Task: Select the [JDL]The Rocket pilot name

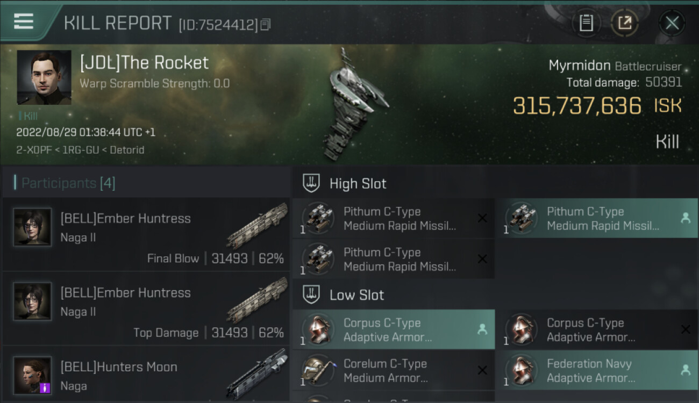Action: pyautogui.click(x=144, y=63)
